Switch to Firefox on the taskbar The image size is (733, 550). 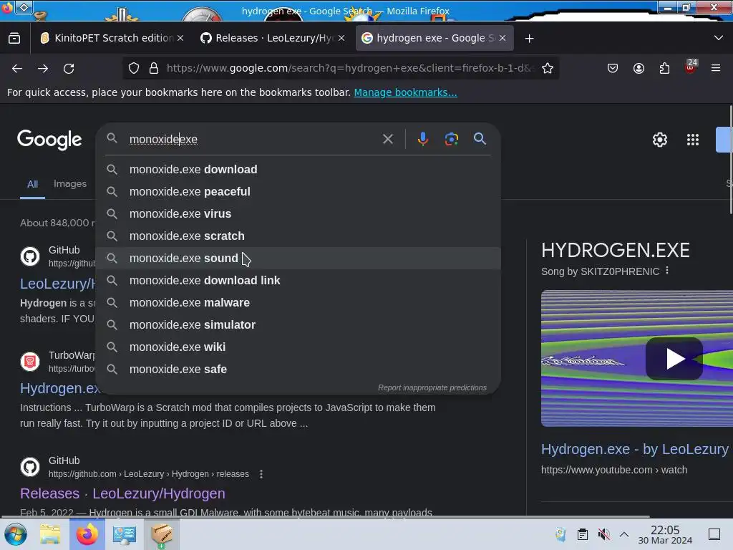87,534
